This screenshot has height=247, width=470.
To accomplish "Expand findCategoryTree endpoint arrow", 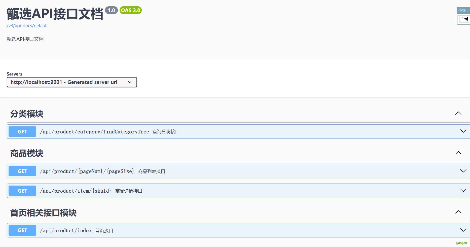I will (463, 131).
